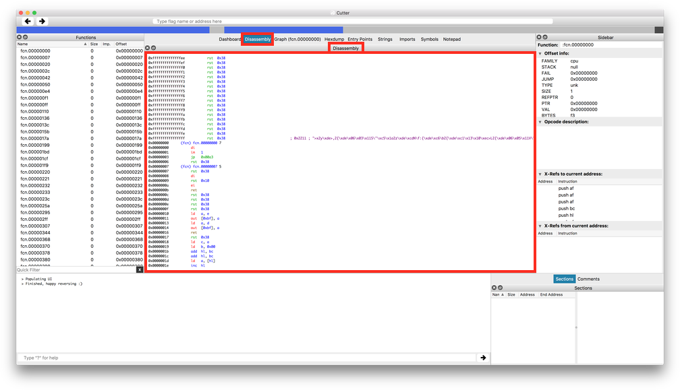Sort functions by Name column

[52, 44]
